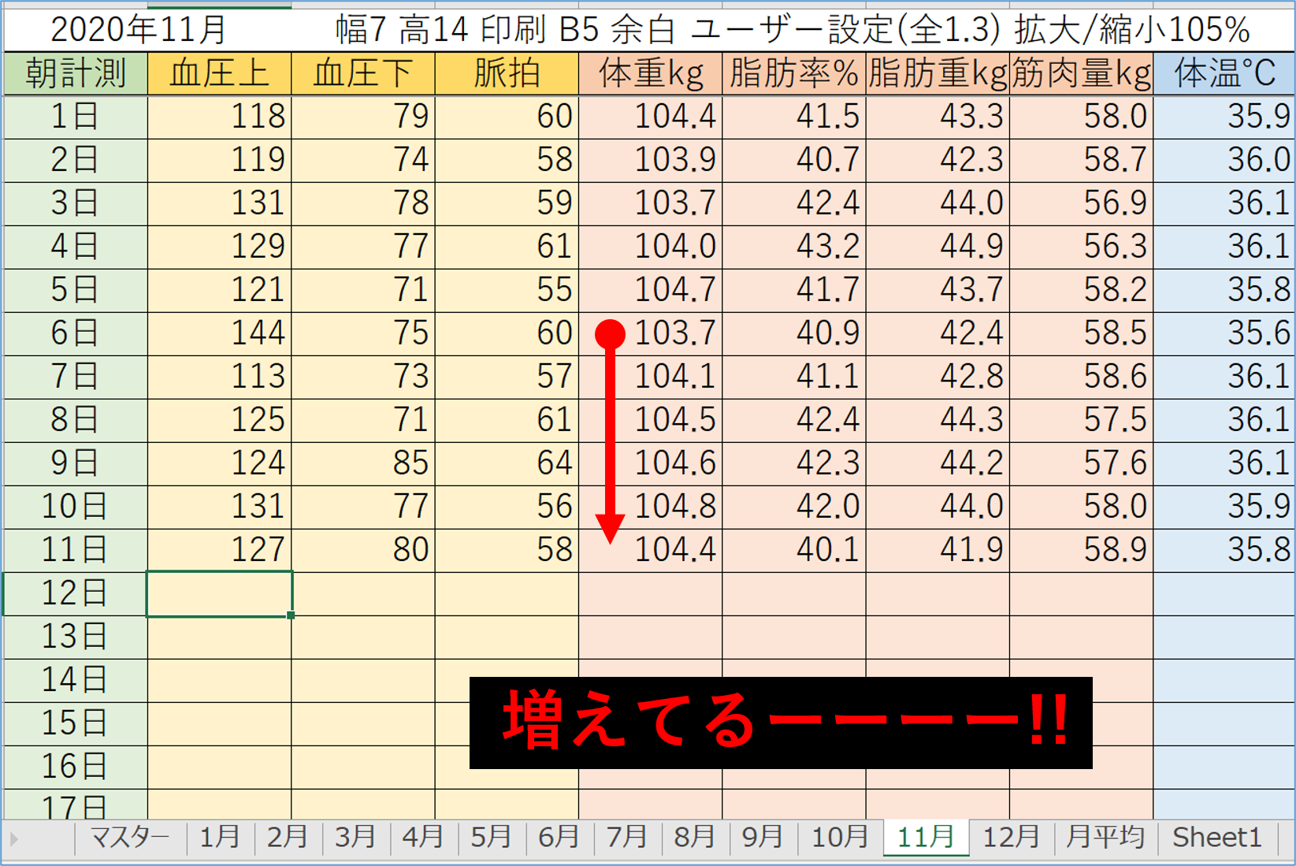Select the 血圧上 column header
This screenshot has width=1296, height=866.
click(219, 73)
